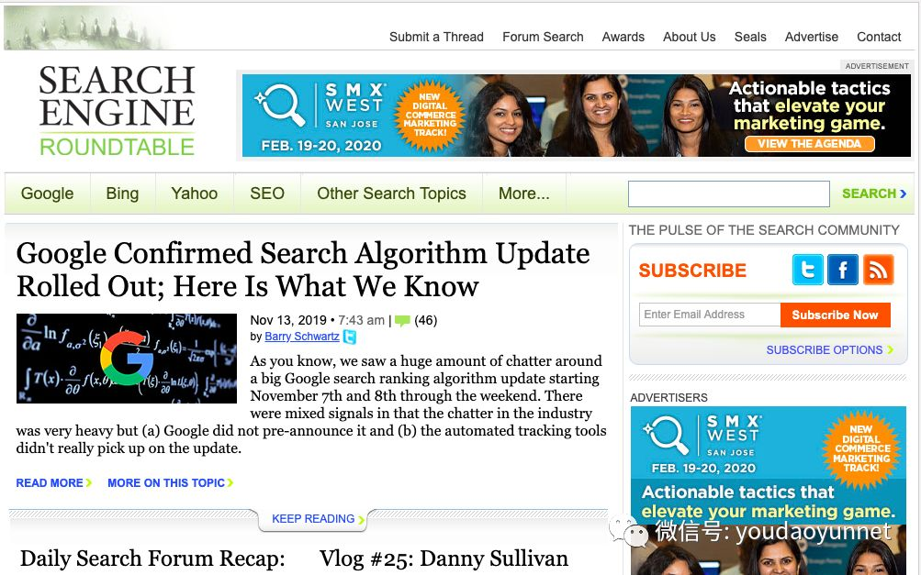Click the Nov 13, 2019 date text

point(288,321)
